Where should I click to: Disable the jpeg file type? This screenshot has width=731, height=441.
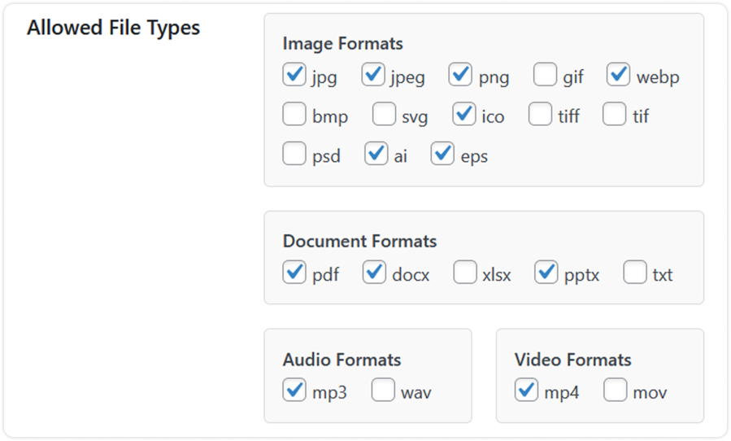coord(373,76)
